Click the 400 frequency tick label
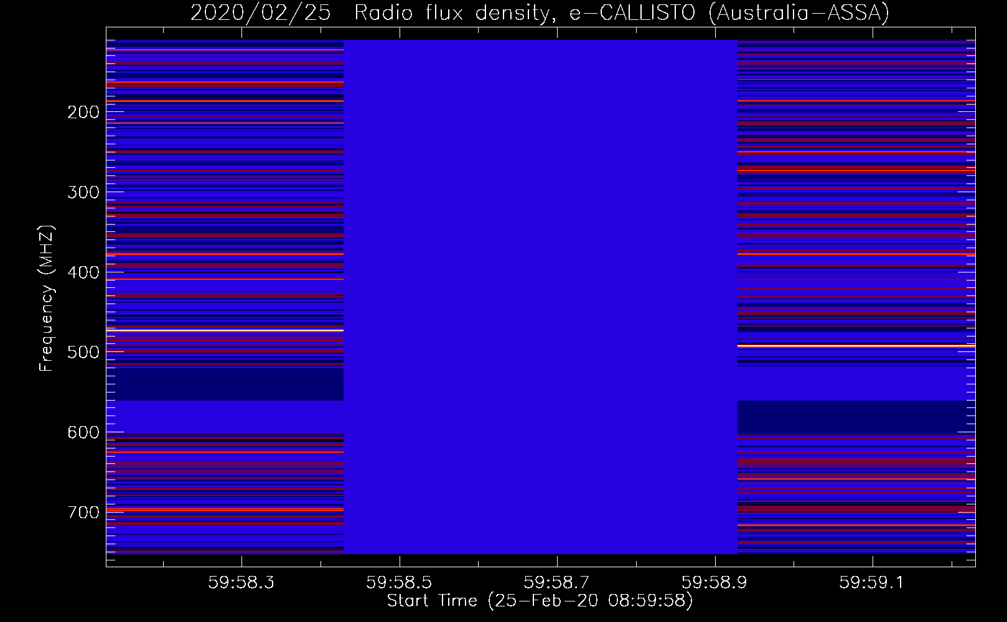1007x622 pixels. point(83,272)
